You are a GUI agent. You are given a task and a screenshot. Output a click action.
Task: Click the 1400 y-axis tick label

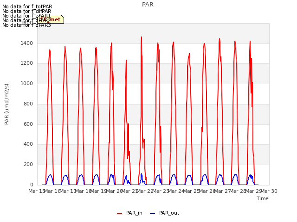27,43
